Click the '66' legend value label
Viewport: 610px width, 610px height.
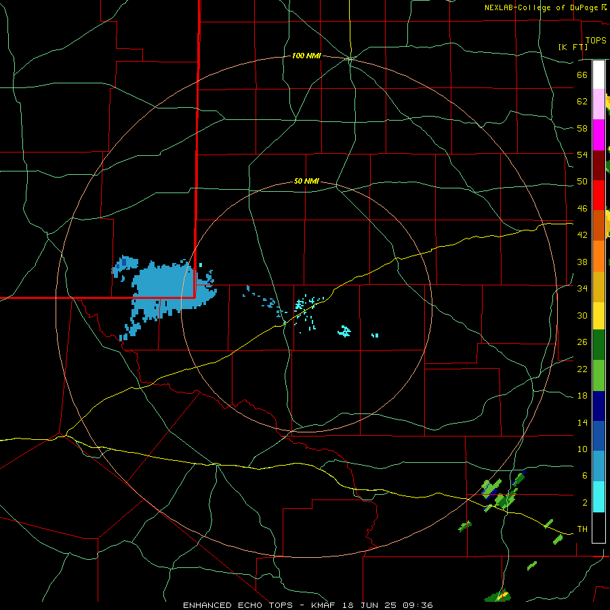pyautogui.click(x=582, y=75)
